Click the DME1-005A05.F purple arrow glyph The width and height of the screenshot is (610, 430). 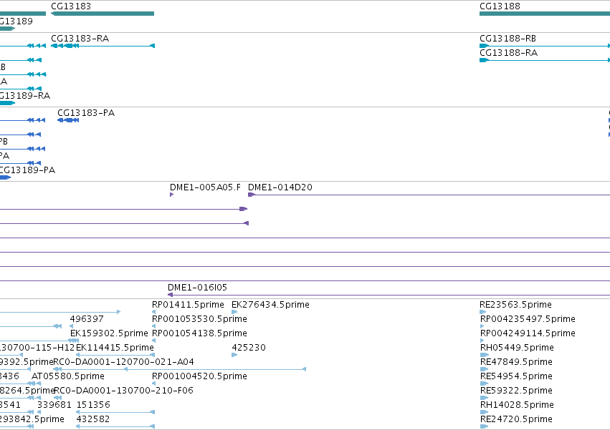(171, 195)
